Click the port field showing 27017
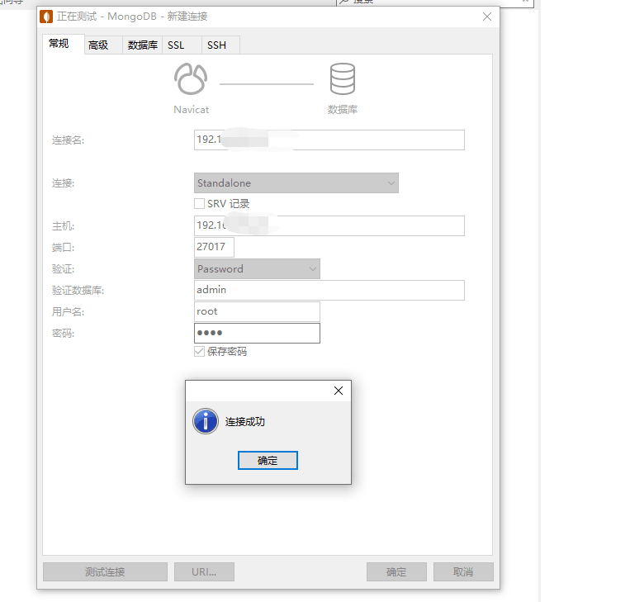The height and width of the screenshot is (602, 630). pyautogui.click(x=214, y=247)
